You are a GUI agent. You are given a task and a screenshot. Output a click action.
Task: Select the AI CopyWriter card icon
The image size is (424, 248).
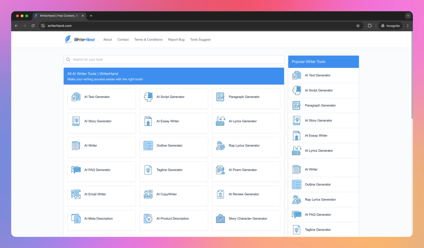pyautogui.click(x=148, y=194)
